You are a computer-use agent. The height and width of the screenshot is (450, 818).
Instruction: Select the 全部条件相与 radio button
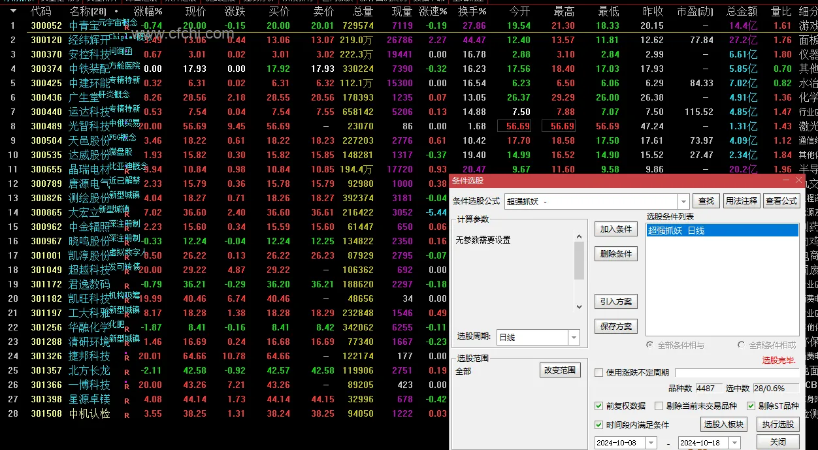pyautogui.click(x=650, y=345)
